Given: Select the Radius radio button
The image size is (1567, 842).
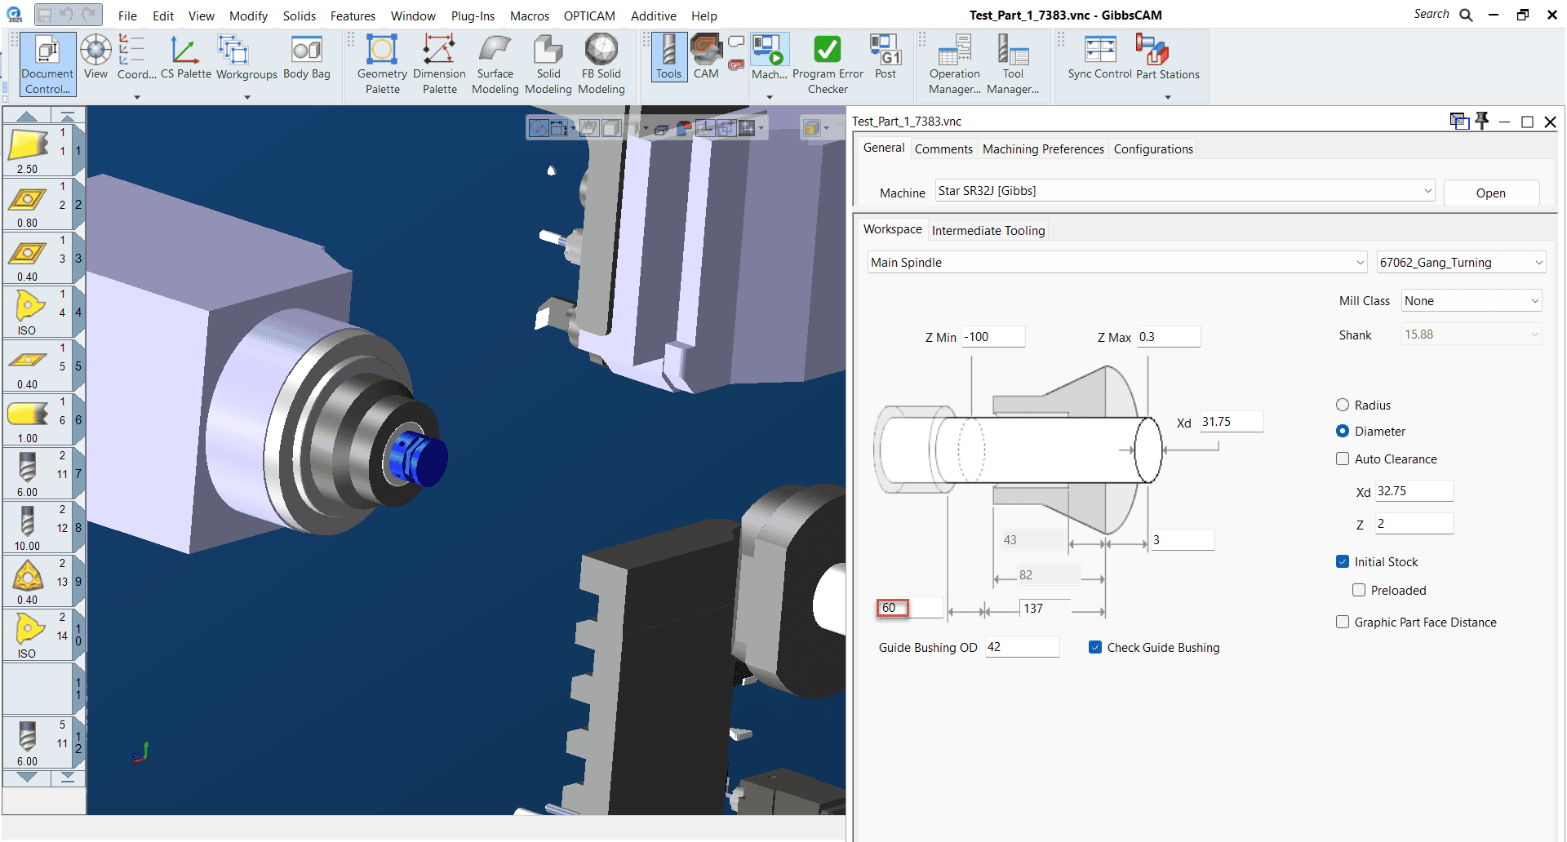Looking at the screenshot, I should coord(1343,405).
